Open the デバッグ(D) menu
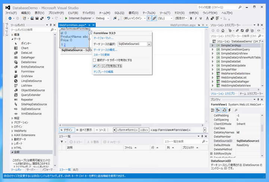The width and height of the screenshot is (269, 182). (x=89, y=13)
